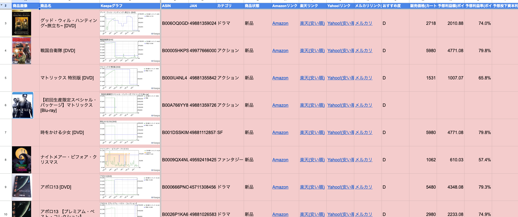This screenshot has width=518, height=217.
Task: Select the 商品名 header cell
Action: click(x=70, y=6)
